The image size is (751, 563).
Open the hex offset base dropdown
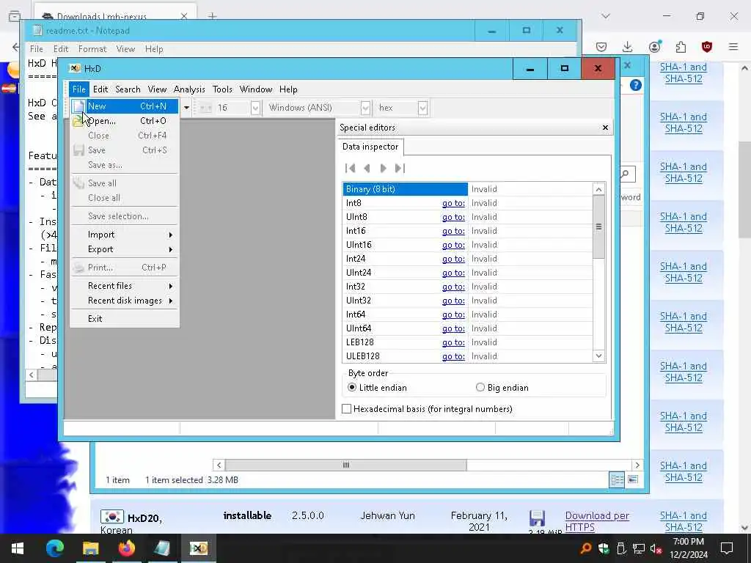tap(422, 108)
